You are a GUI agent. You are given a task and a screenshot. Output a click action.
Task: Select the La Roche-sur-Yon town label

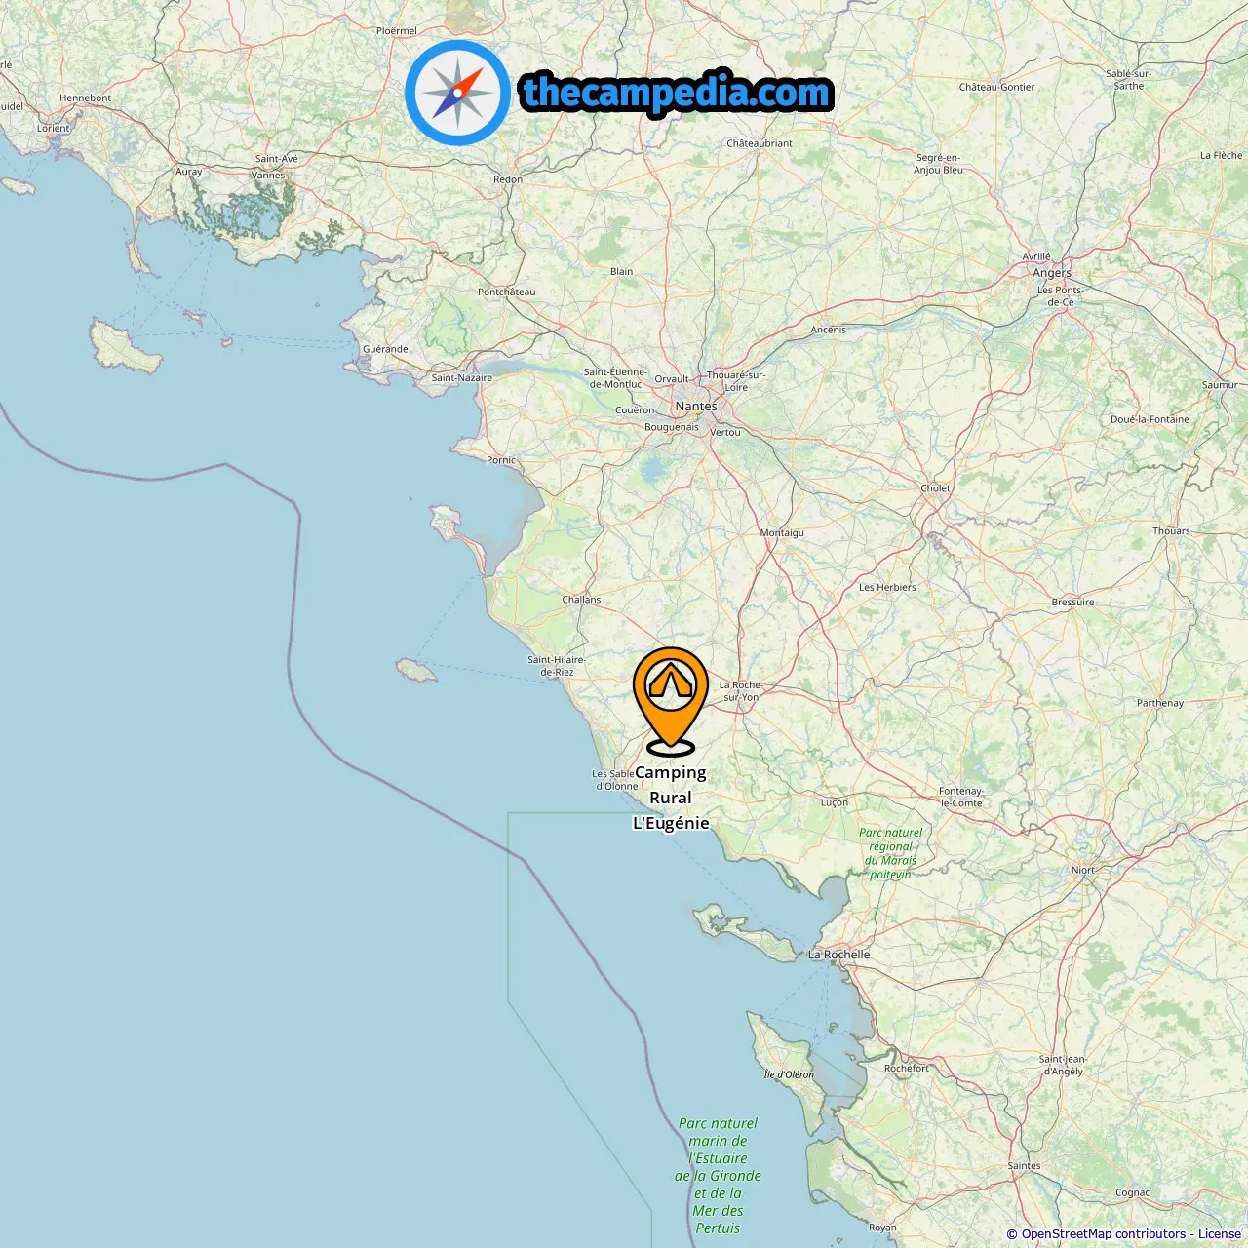(741, 691)
